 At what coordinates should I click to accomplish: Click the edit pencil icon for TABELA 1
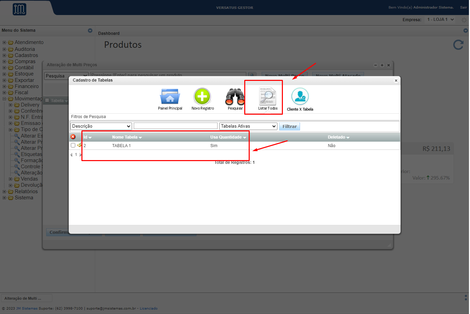pyautogui.click(x=79, y=145)
